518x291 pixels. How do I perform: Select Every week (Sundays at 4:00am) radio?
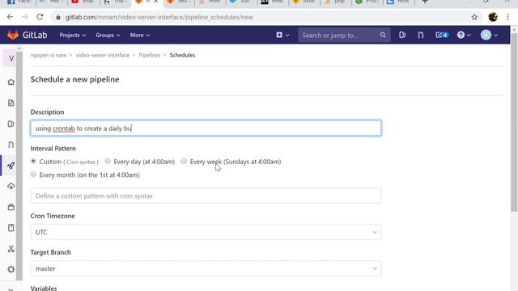(x=184, y=161)
